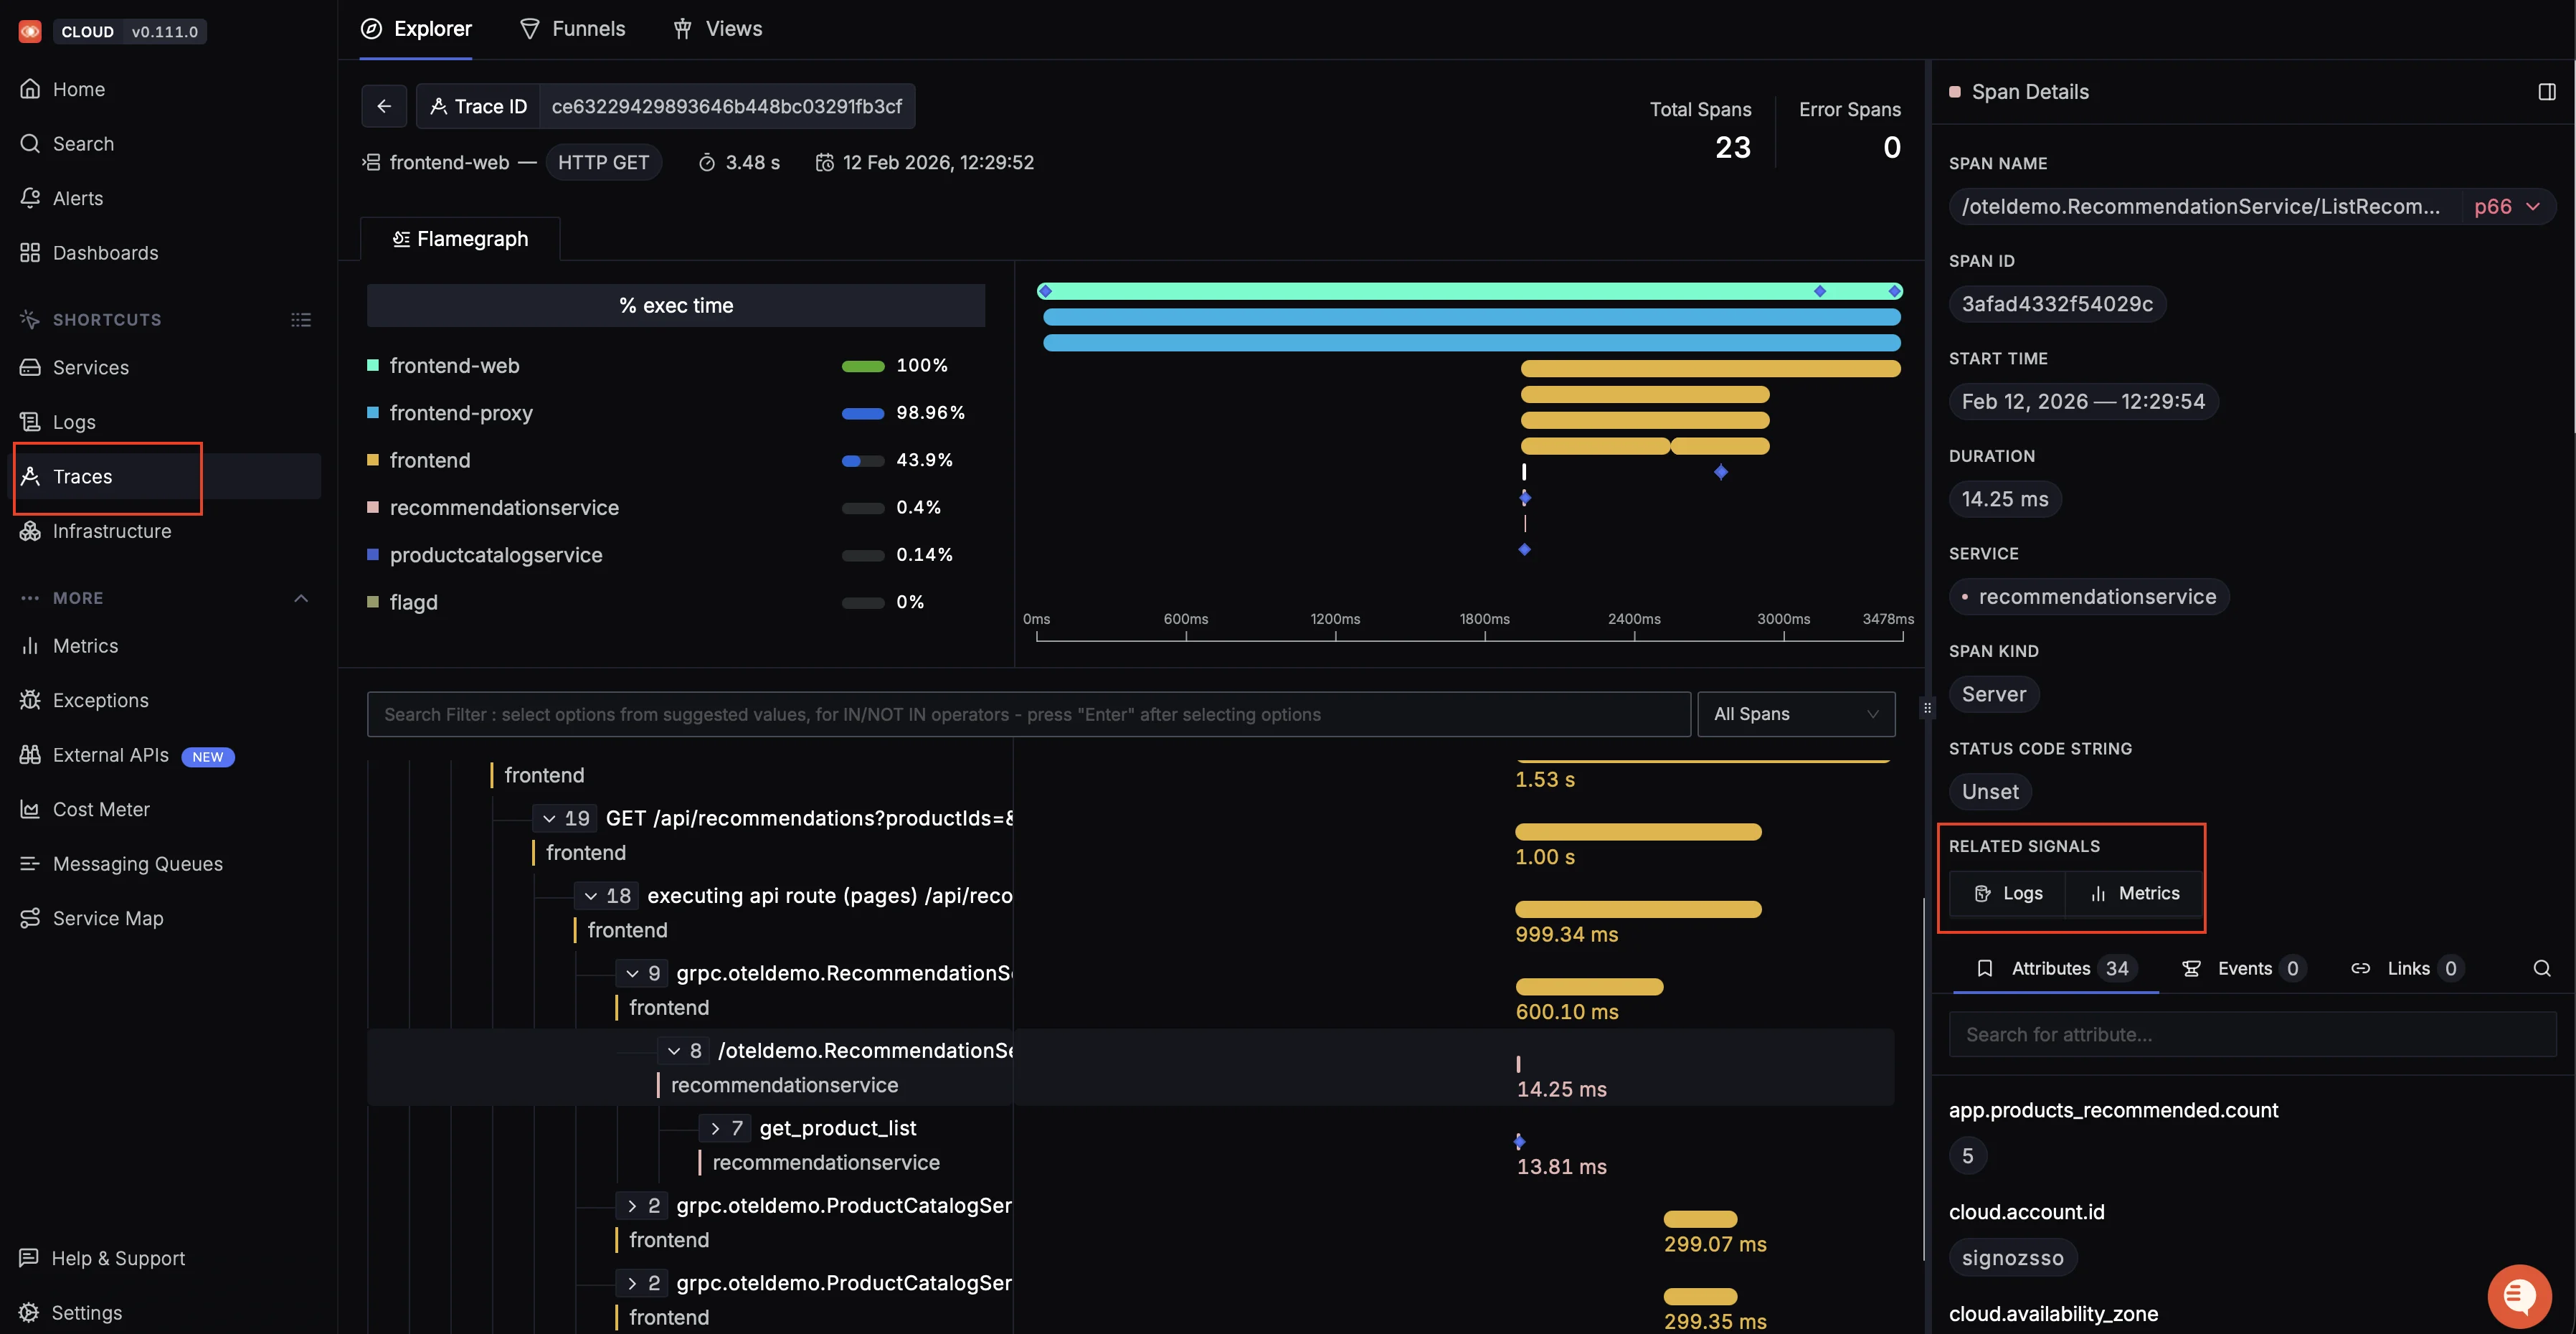Open the All Spans dropdown

[x=1796, y=714]
